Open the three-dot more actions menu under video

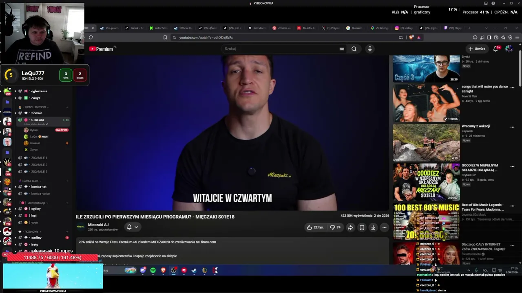click(x=384, y=227)
